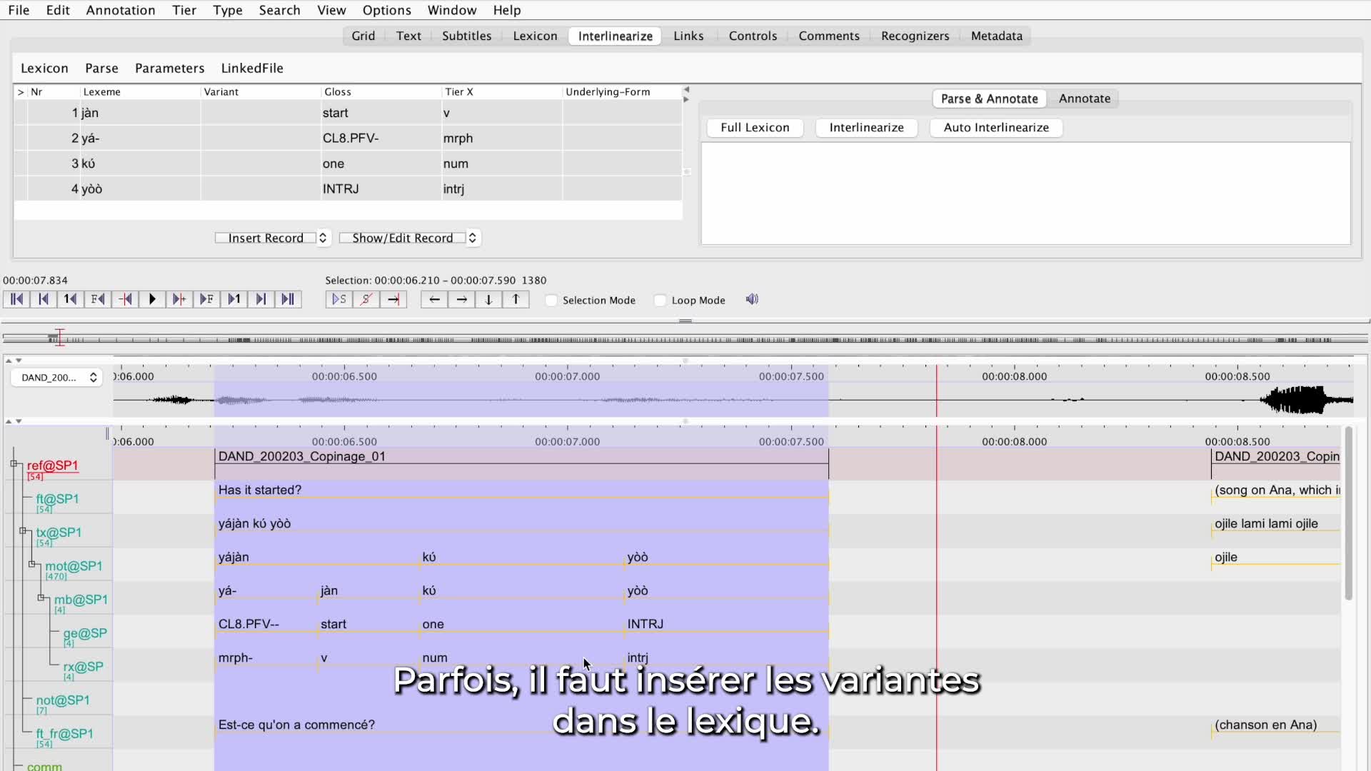Screen dimensions: 1371x771
Task: Clear the selection with the crossed S icon
Action: (366, 299)
